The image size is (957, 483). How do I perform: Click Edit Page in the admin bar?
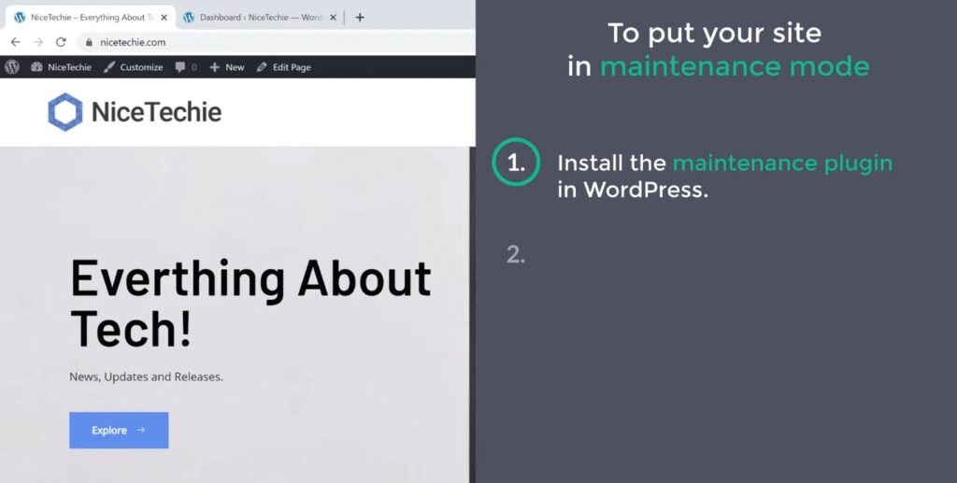click(284, 67)
